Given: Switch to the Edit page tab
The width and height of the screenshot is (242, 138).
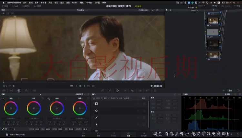Looking at the screenshot, I should point(98,134).
